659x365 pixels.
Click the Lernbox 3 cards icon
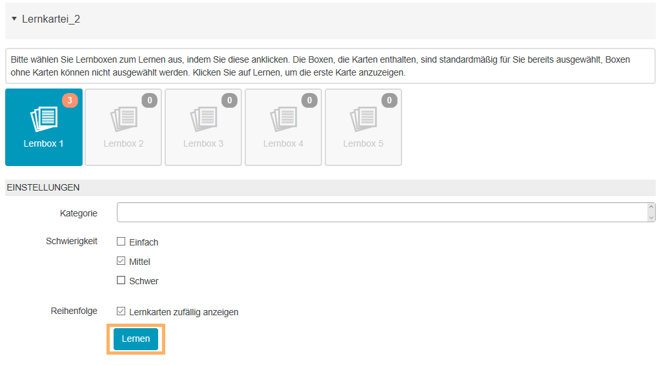[x=203, y=118]
